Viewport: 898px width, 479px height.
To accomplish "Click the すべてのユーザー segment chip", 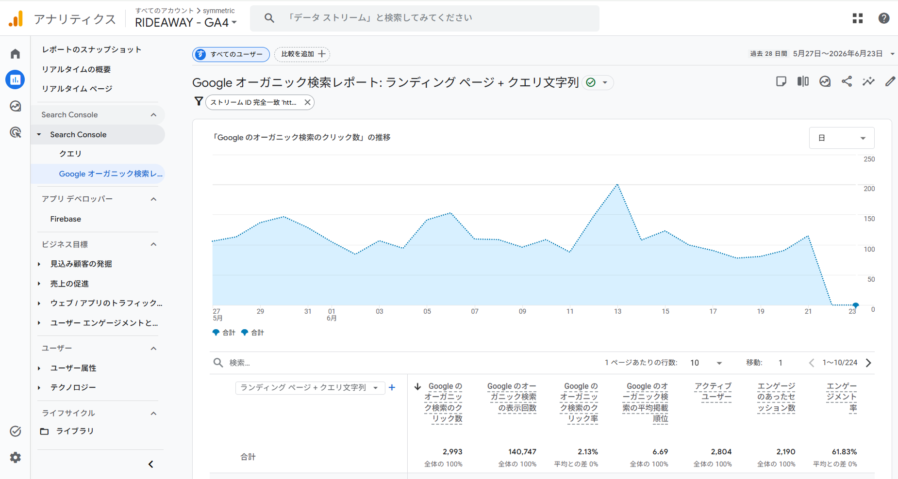I will pos(231,54).
